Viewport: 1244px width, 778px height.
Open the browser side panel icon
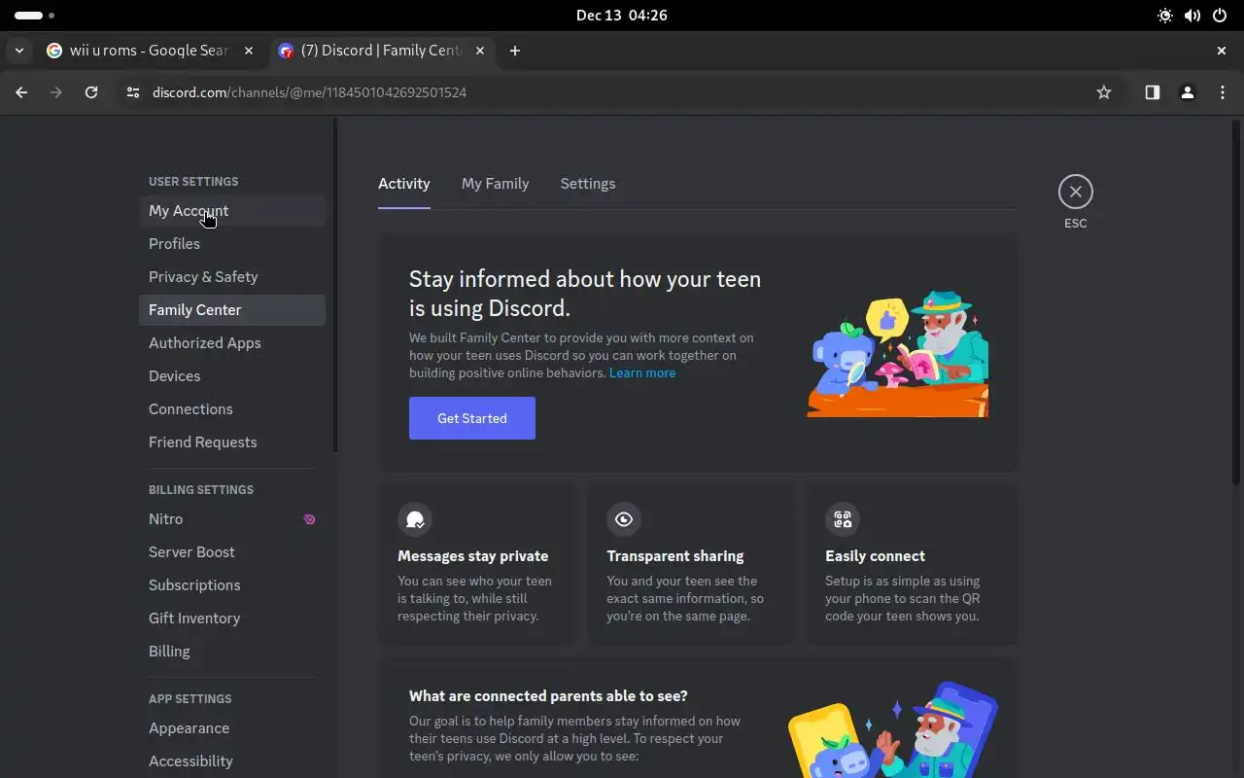pyautogui.click(x=1153, y=92)
